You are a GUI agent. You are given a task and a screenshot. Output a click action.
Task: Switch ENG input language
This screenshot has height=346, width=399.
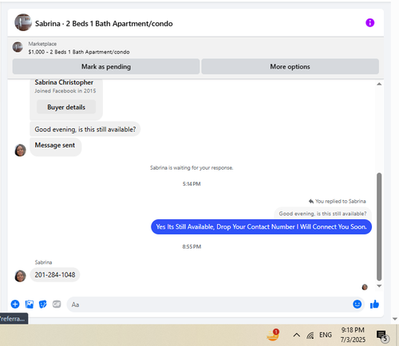tap(326, 335)
